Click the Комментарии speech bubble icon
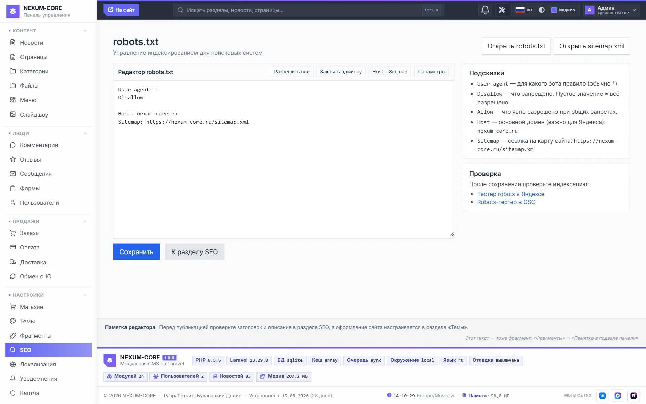Image resolution: width=646 pixels, height=404 pixels. point(13,145)
